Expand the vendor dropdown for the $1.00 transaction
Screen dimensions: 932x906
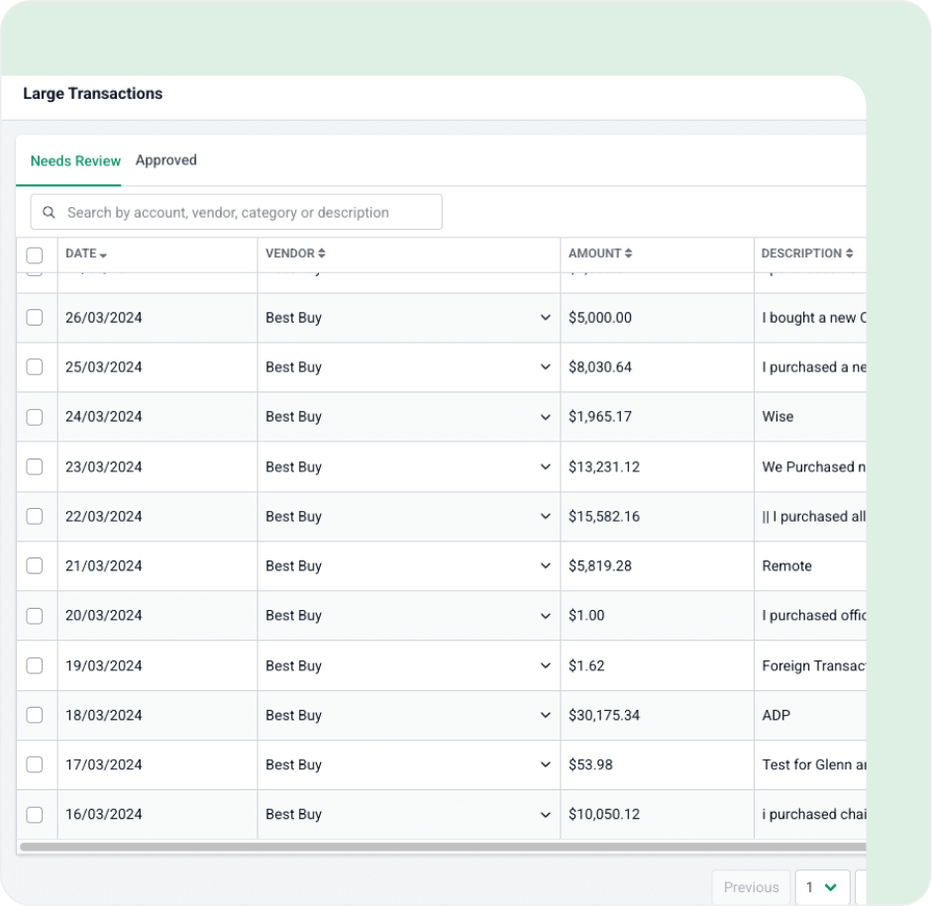546,615
